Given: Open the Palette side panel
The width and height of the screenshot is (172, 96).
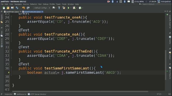Looking at the screenshot, I should pos(170,40).
